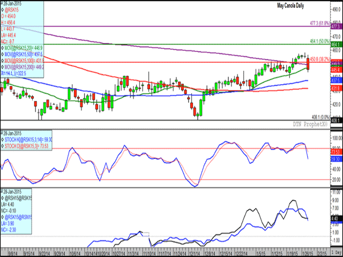Image resolution: width=343 pixels, height=257 pixels.
Task: Click the blue 437.5 price tag on the axis
Action: [x=336, y=80]
